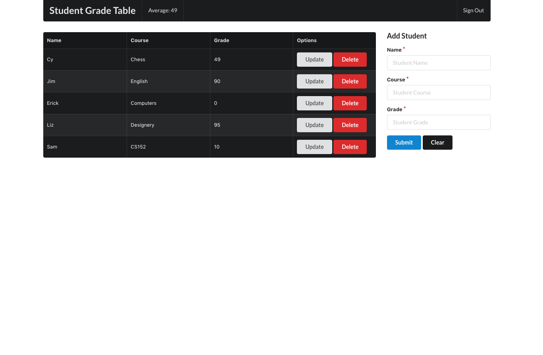The height and width of the screenshot is (355, 543).
Task: Select the name cell 'Erick'
Action: point(85,103)
